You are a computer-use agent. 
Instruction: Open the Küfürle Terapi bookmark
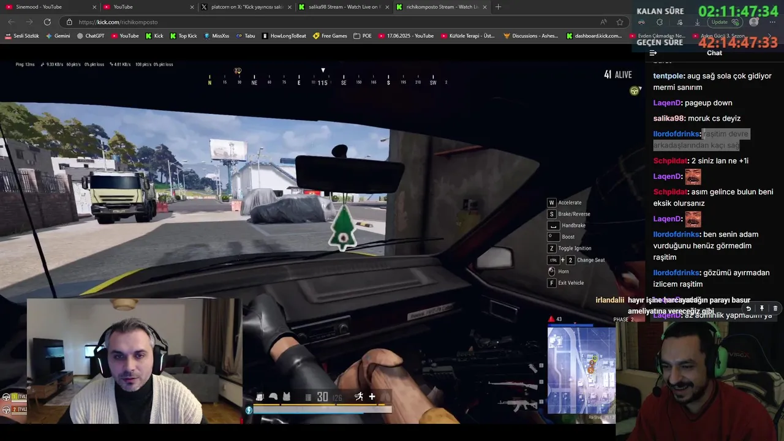(468, 36)
